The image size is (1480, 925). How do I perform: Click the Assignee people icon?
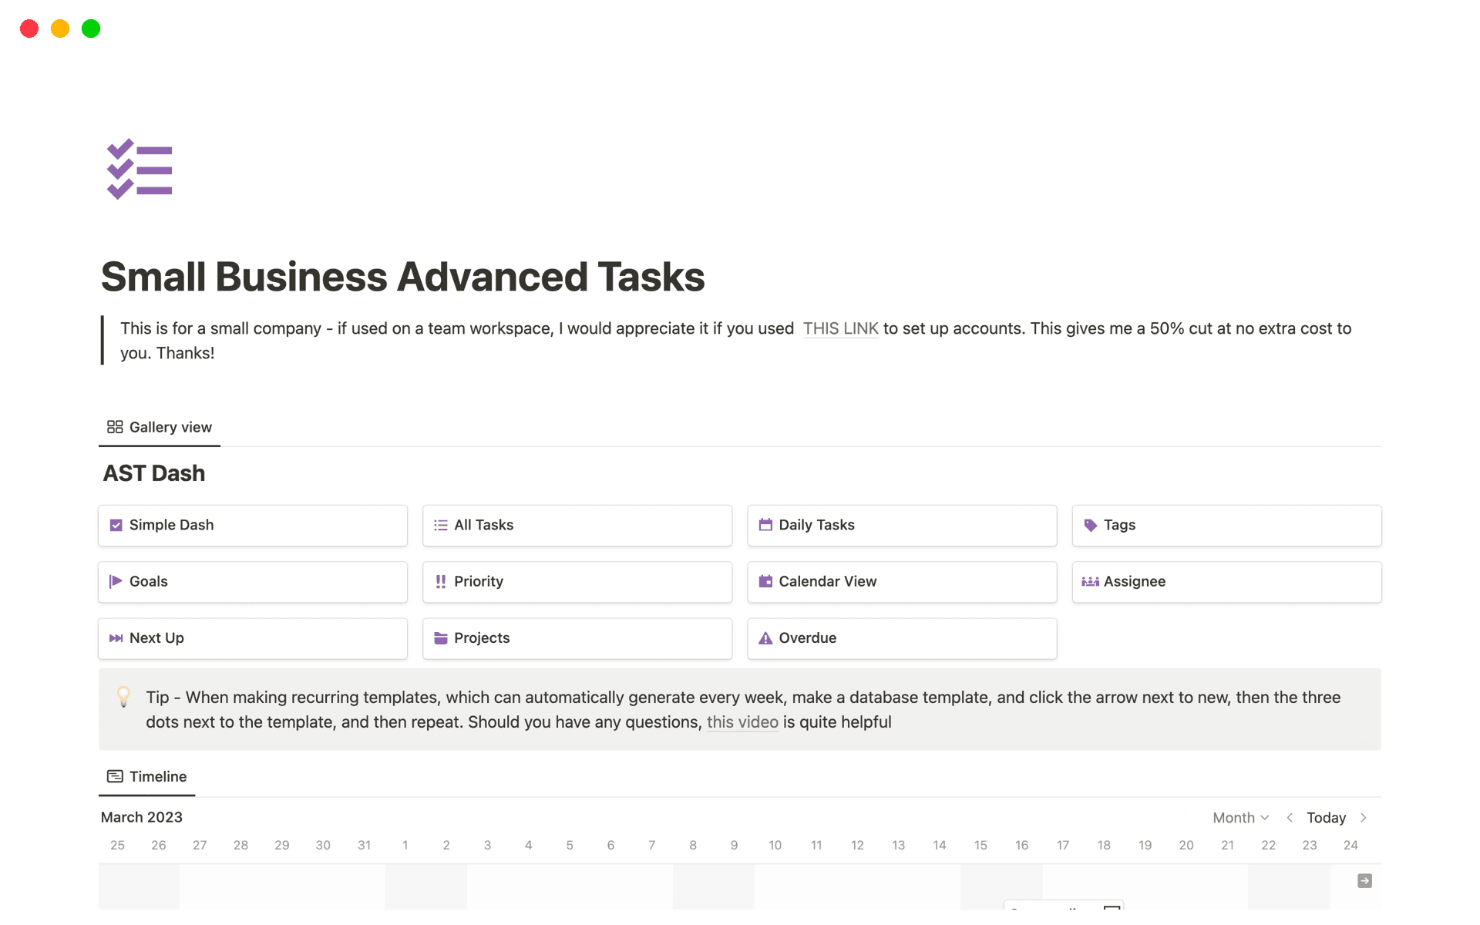1091,581
